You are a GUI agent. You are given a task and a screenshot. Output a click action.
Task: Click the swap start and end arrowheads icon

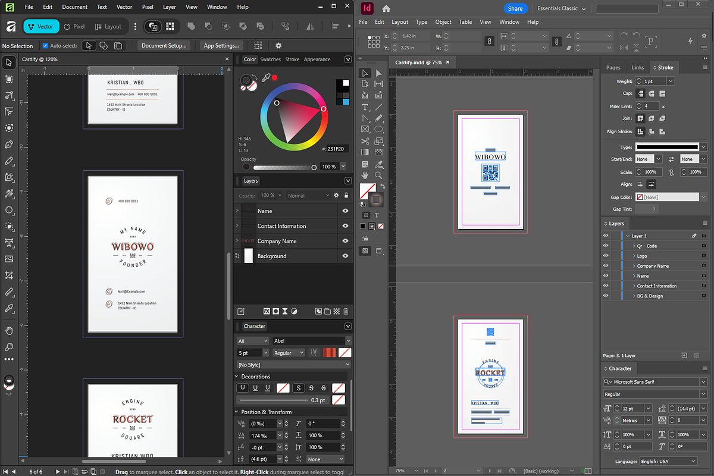click(671, 159)
